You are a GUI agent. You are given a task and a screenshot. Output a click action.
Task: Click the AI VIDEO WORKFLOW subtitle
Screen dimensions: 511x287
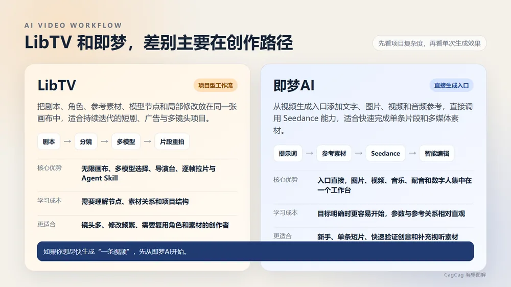73,26
